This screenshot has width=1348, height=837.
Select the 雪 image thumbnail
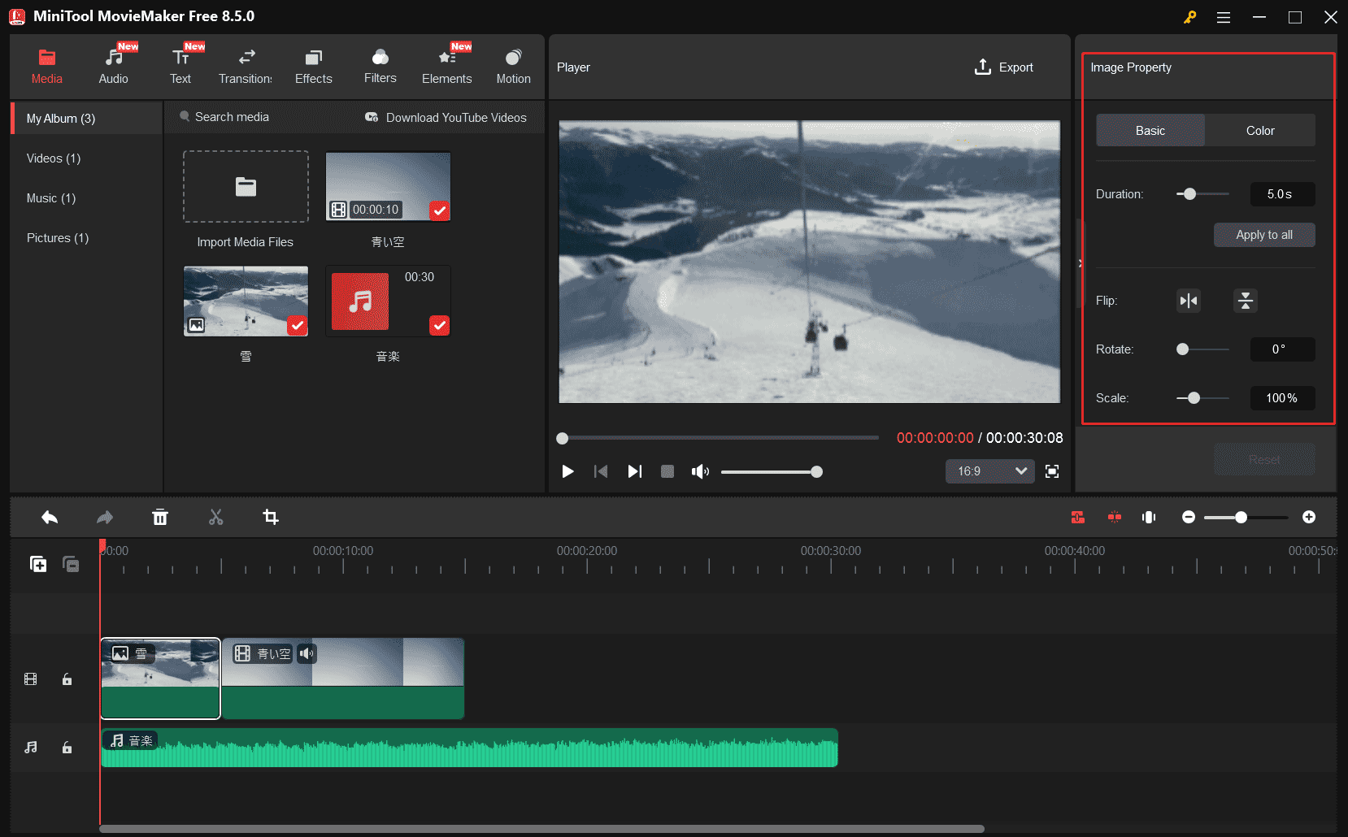pyautogui.click(x=246, y=301)
